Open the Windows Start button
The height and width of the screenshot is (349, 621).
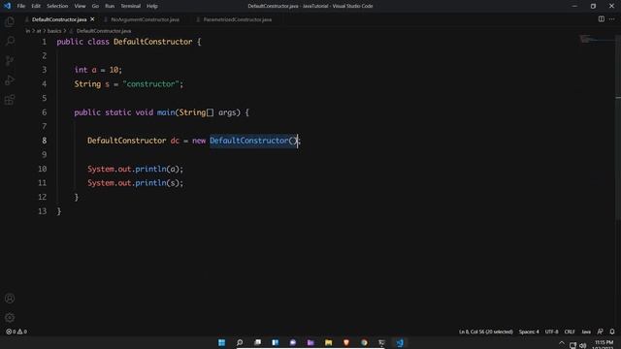coord(222,342)
